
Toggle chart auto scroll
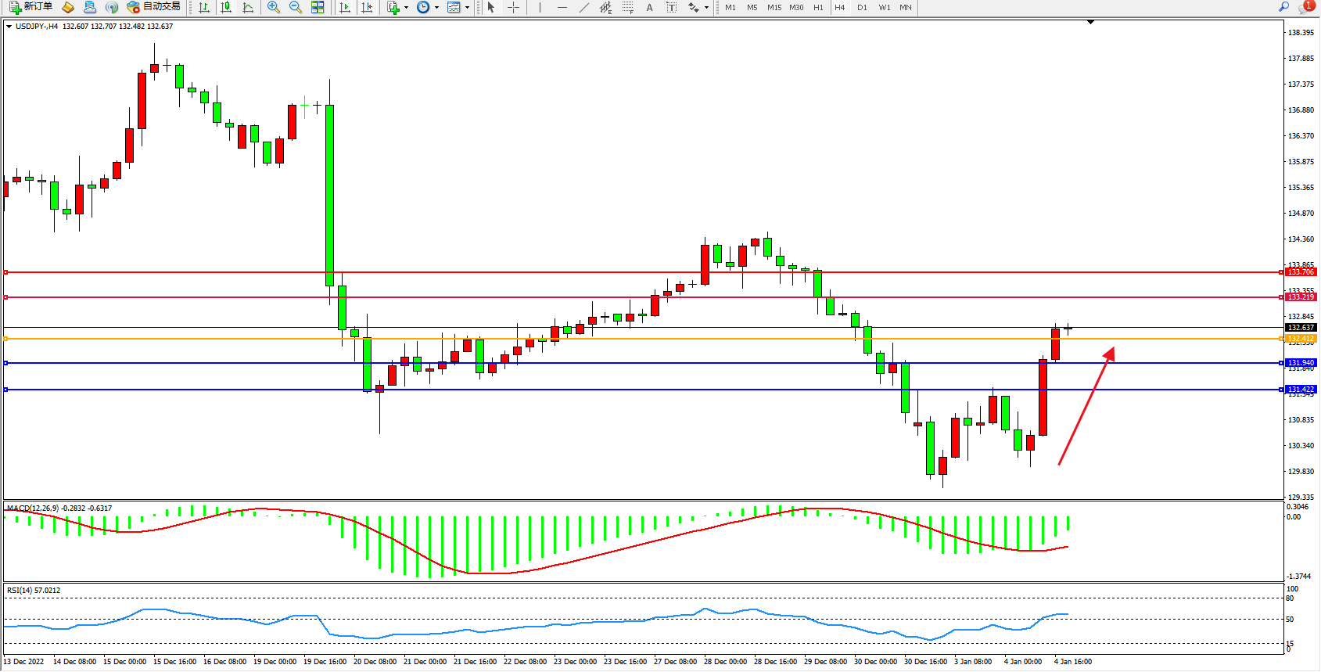(345, 7)
